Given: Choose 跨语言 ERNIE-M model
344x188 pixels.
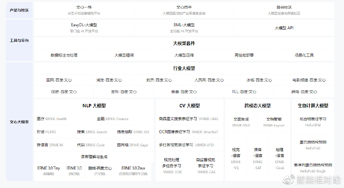Looking at the screenshot, I should pos(54,145).
